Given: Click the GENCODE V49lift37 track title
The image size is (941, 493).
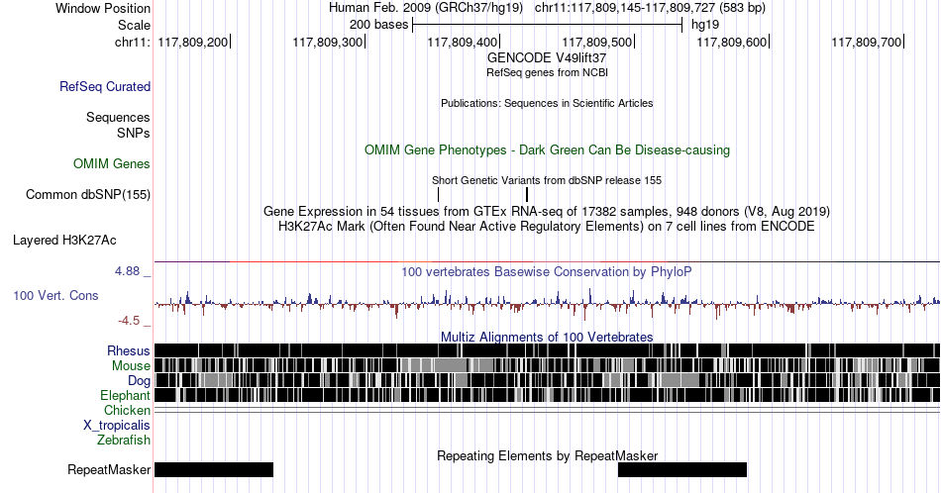Looking at the screenshot, I should point(547,57).
